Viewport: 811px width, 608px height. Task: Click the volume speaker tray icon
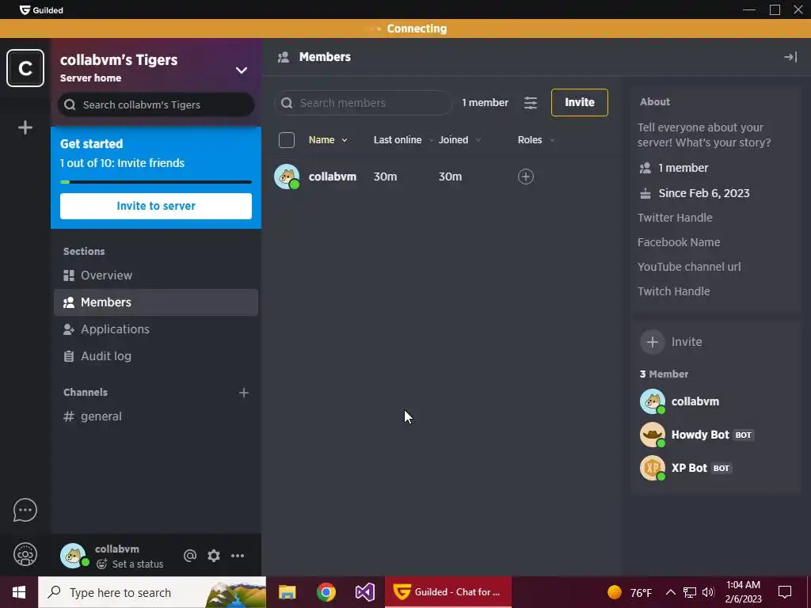[708, 592]
